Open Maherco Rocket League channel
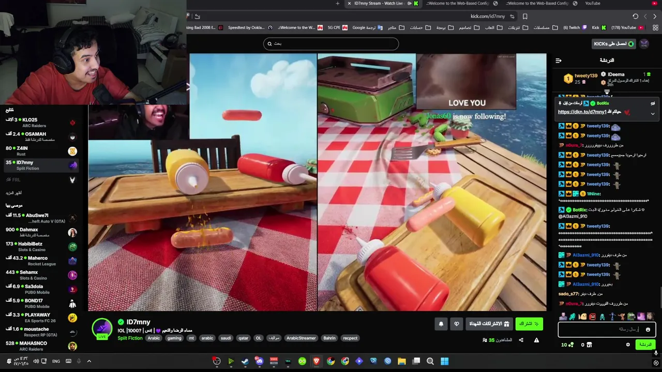Image resolution: width=662 pixels, height=372 pixels. [40, 261]
